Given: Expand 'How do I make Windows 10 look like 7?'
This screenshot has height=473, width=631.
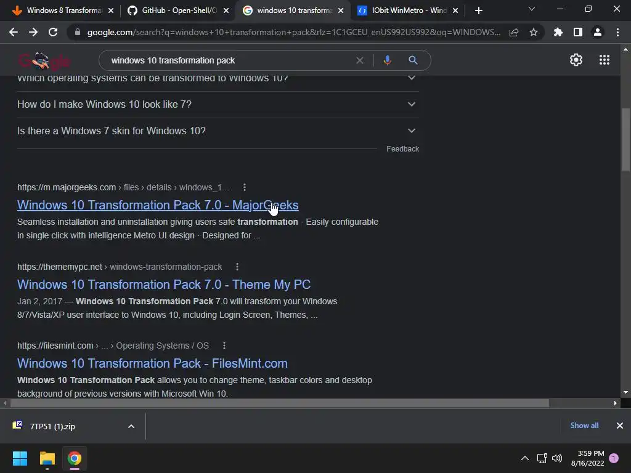Looking at the screenshot, I should coord(218,105).
